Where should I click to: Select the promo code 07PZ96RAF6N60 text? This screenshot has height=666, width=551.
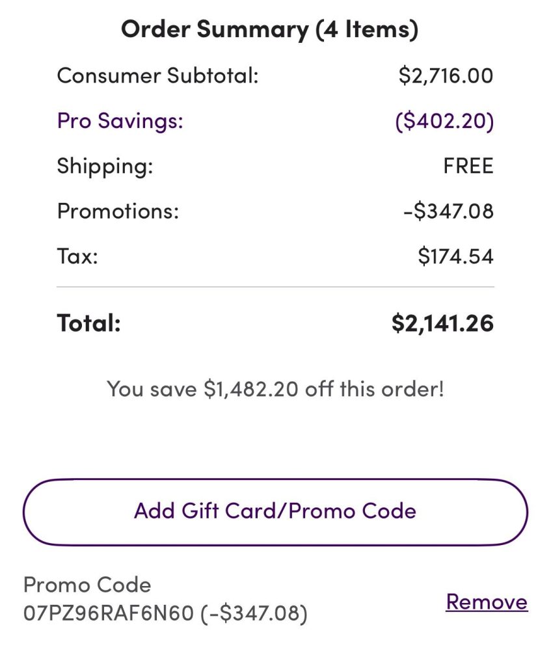[108, 613]
